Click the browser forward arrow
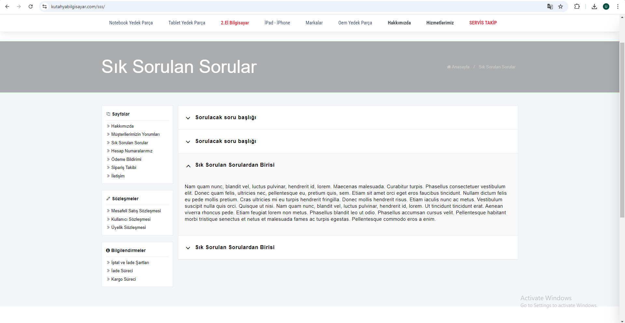The image size is (625, 323). click(19, 7)
